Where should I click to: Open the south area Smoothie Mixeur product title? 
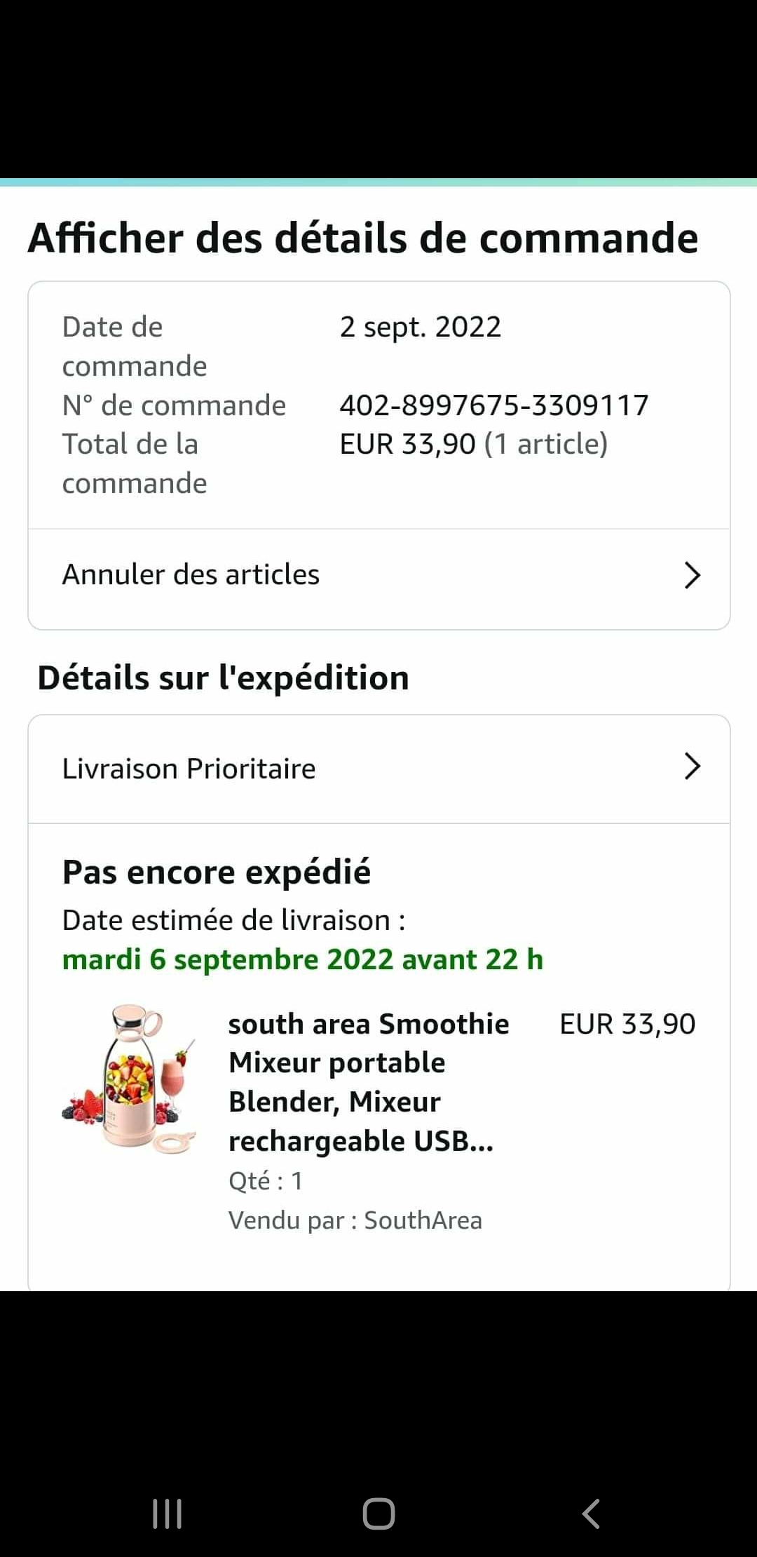(x=369, y=1082)
